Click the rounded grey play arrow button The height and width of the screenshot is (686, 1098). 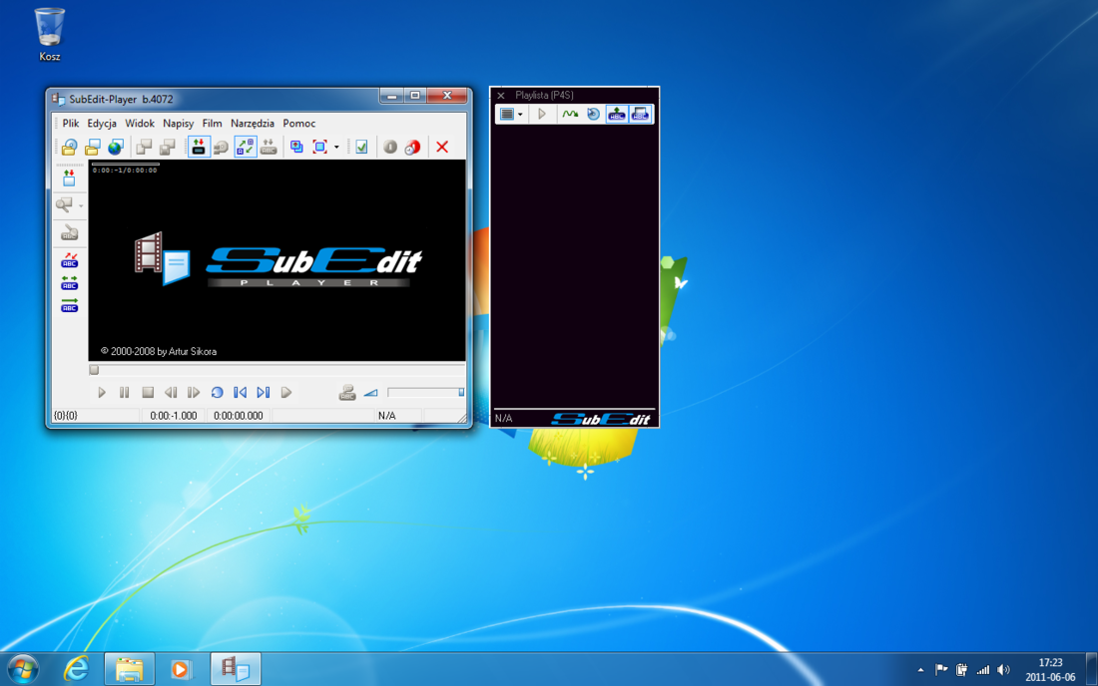[286, 393]
